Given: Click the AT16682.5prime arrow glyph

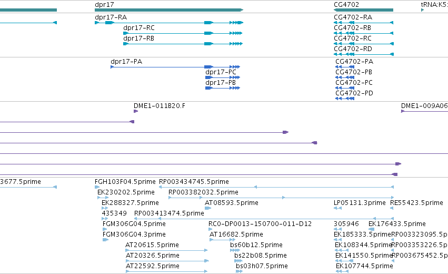Looking at the screenshot, I should click(x=223, y=240).
